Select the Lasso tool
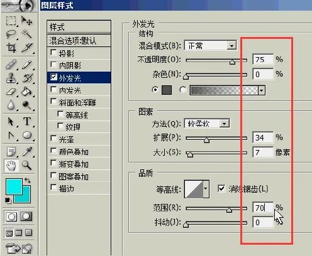The width and height of the screenshot is (312, 256). point(11,34)
